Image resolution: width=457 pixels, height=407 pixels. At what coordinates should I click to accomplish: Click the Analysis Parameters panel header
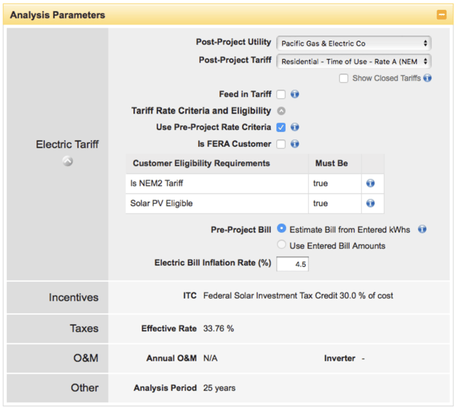click(199, 15)
